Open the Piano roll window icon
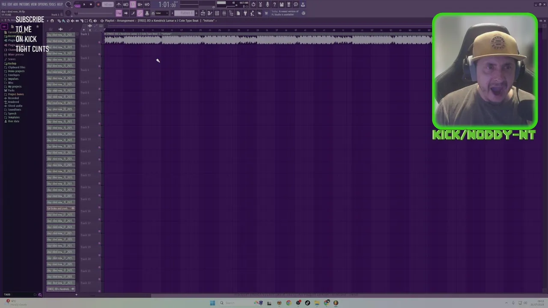This screenshot has height=308, width=548. [210, 13]
